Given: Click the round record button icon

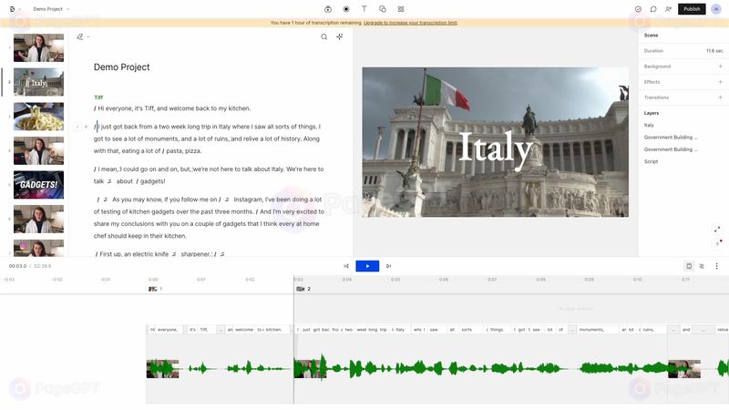Looking at the screenshot, I should (346, 9).
